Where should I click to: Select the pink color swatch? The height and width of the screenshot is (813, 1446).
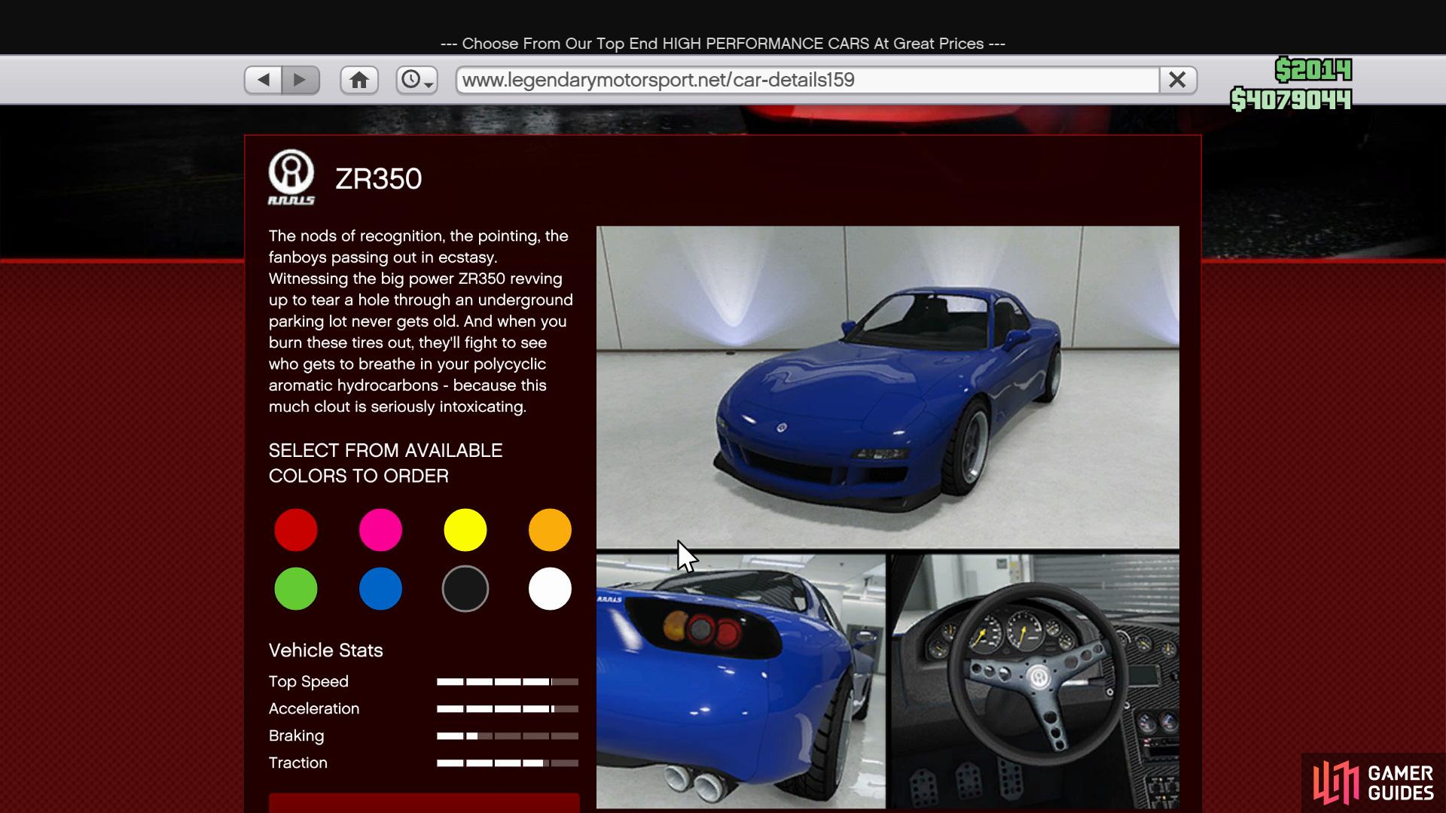pos(380,530)
